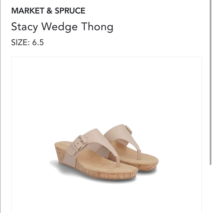
Task: Click the MARKET & SPRUCE brand name
Action: click(x=48, y=11)
